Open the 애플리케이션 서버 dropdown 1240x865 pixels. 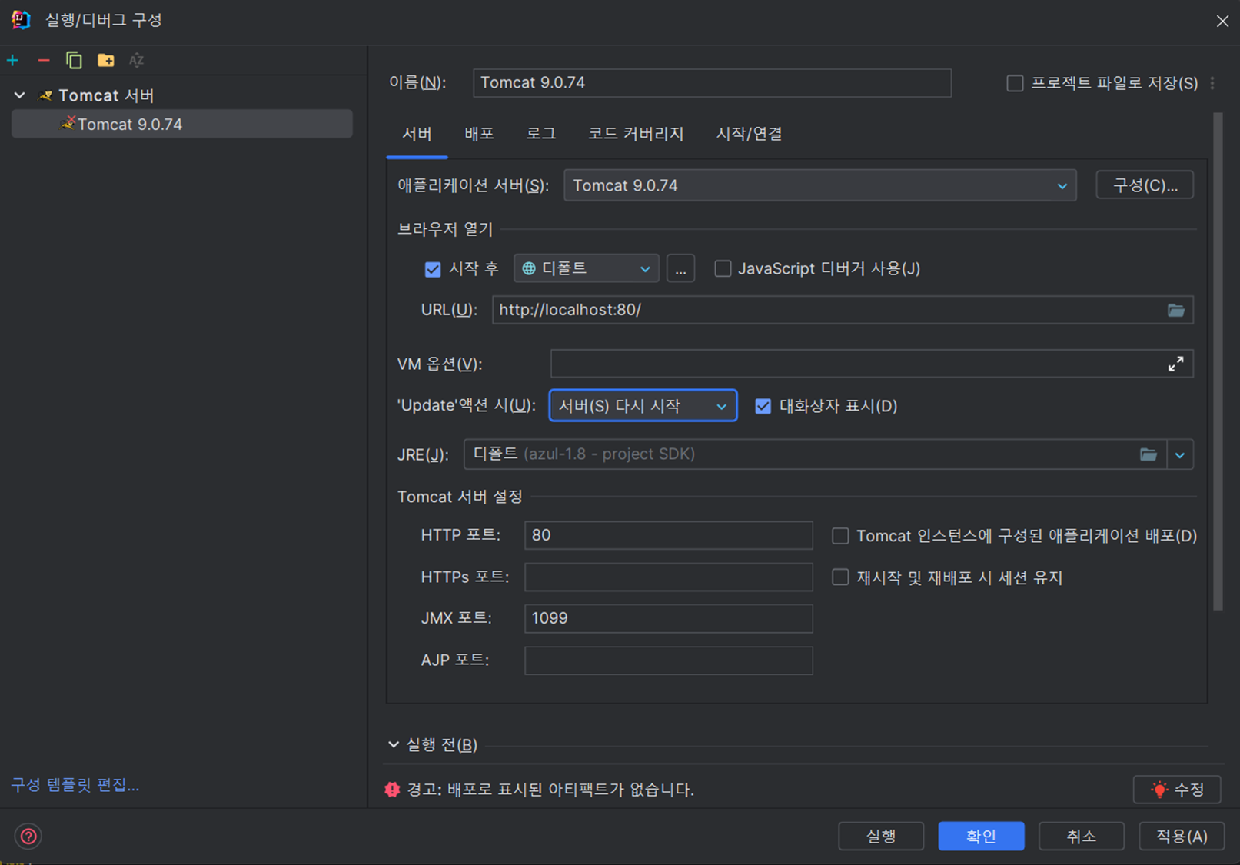point(819,185)
